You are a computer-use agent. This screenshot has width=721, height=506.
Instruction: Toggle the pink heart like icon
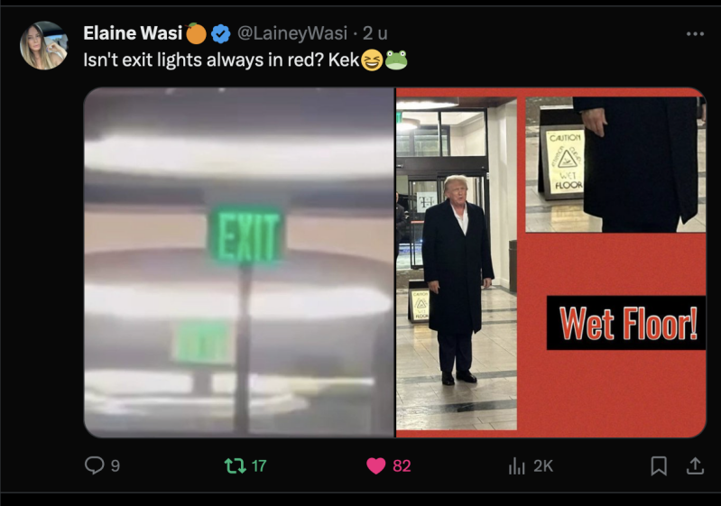click(x=375, y=465)
